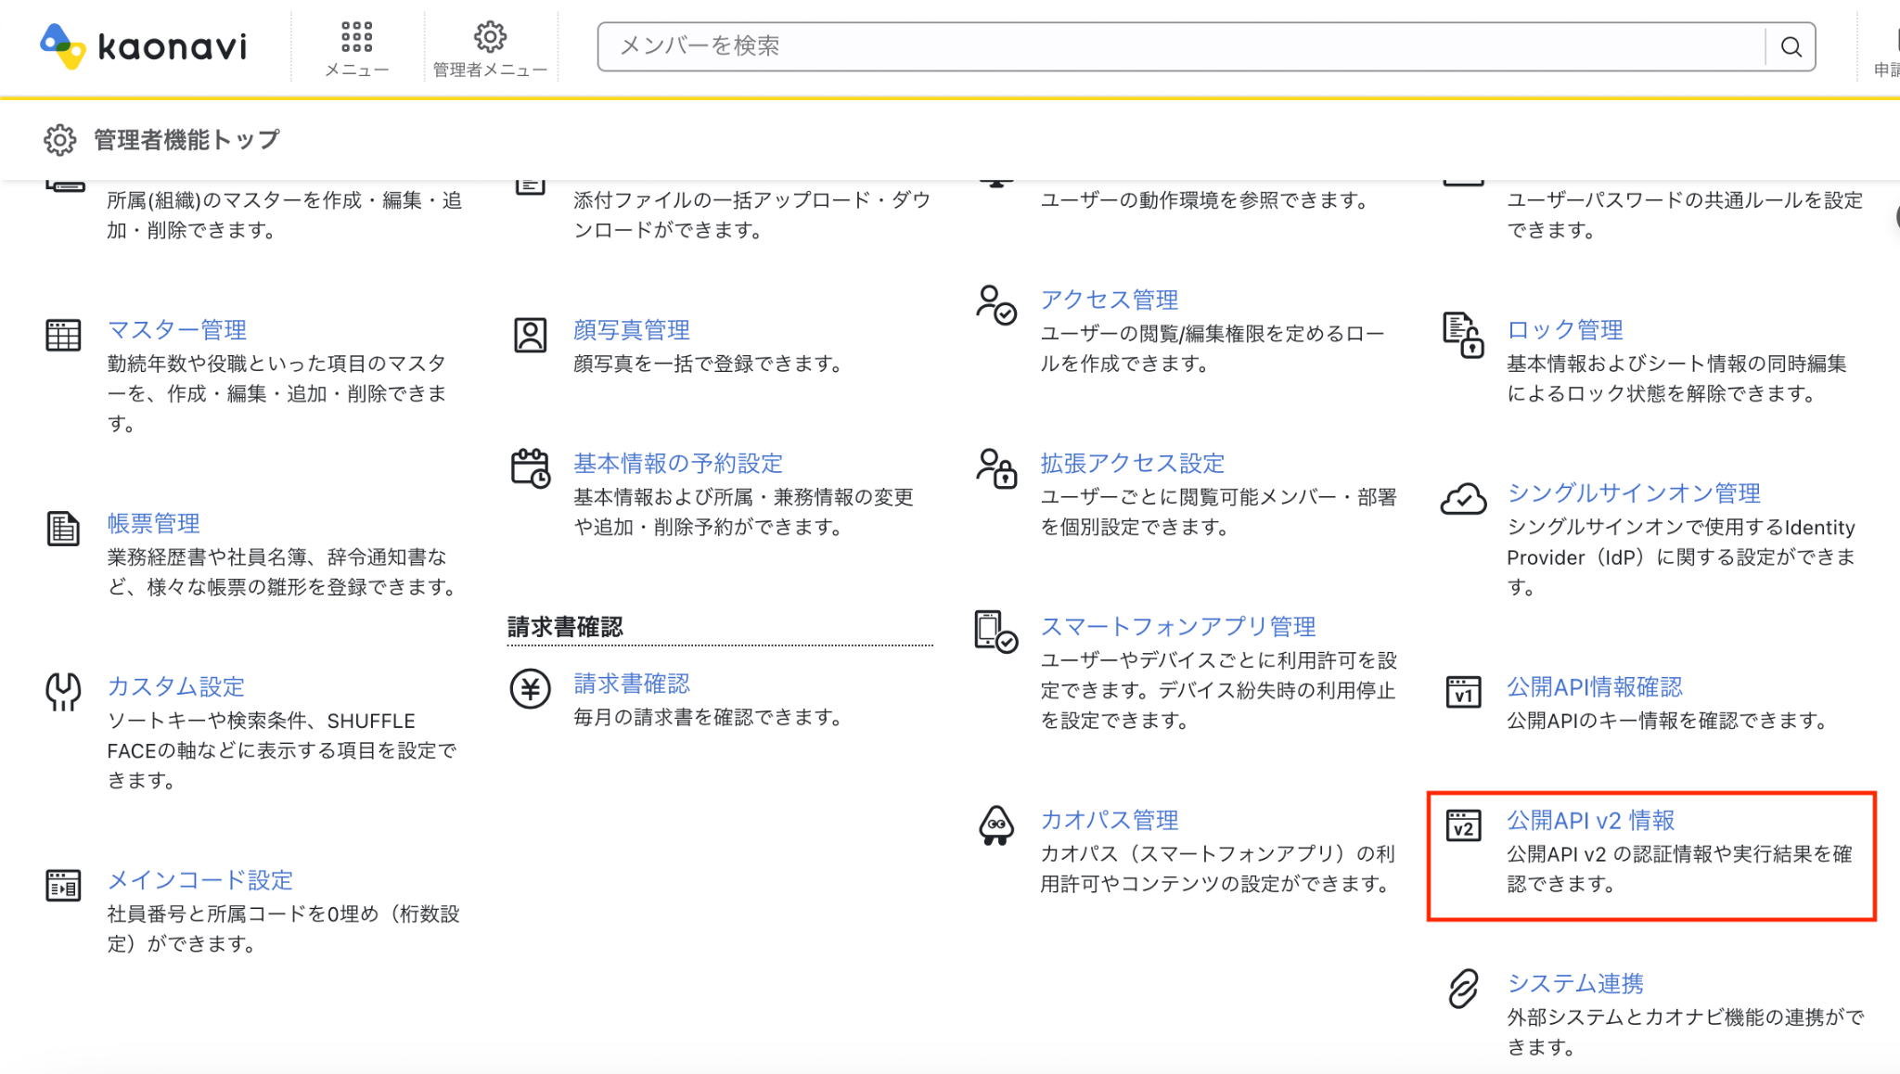Click the kaonavi logo
This screenshot has width=1900, height=1074.
click(x=144, y=46)
